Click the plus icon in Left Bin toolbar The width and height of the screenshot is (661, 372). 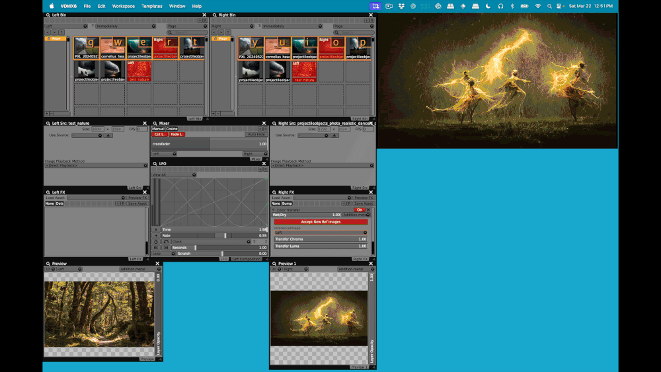200,20
